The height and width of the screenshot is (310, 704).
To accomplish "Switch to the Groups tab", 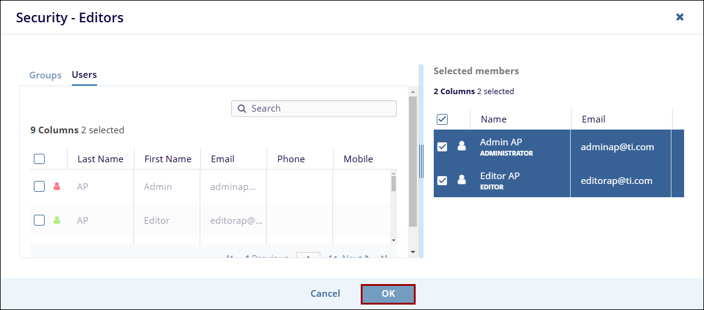I will (45, 75).
